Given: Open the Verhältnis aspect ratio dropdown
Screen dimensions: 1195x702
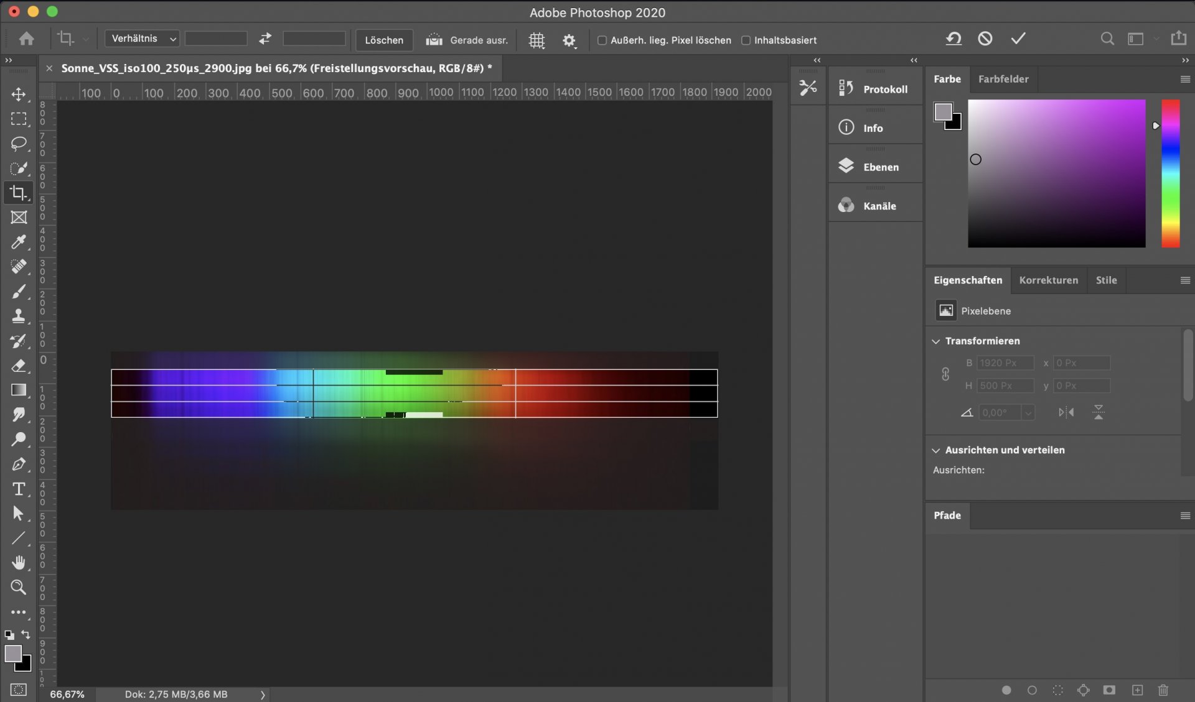Looking at the screenshot, I should click(x=143, y=39).
